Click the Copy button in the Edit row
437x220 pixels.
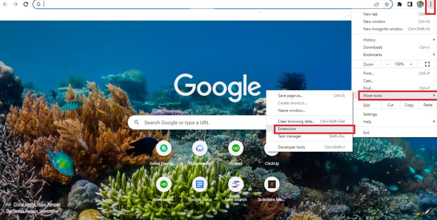tap(409, 105)
